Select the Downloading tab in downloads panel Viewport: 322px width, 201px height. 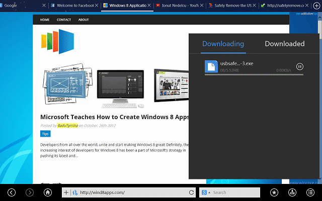click(223, 44)
